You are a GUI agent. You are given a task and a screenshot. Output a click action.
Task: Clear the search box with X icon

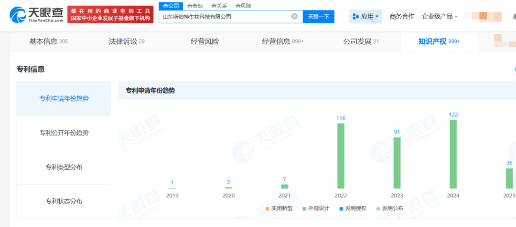(x=294, y=16)
